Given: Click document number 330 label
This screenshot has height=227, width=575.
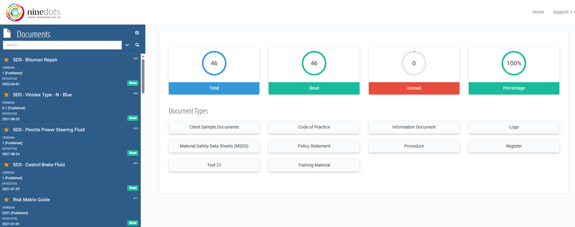Looking at the screenshot, I should 136,93.
